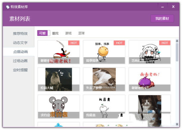Viewport: 182px width, 130px height.
Task: Click the vertical scrollbar thumb
Action: (177, 52)
